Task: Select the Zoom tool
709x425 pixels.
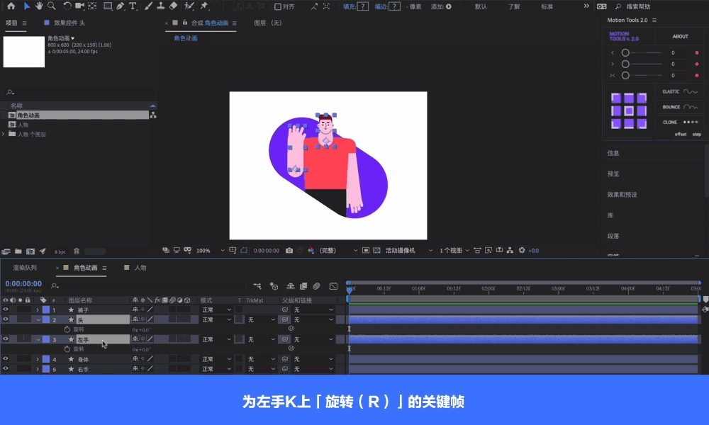Action: [52, 7]
